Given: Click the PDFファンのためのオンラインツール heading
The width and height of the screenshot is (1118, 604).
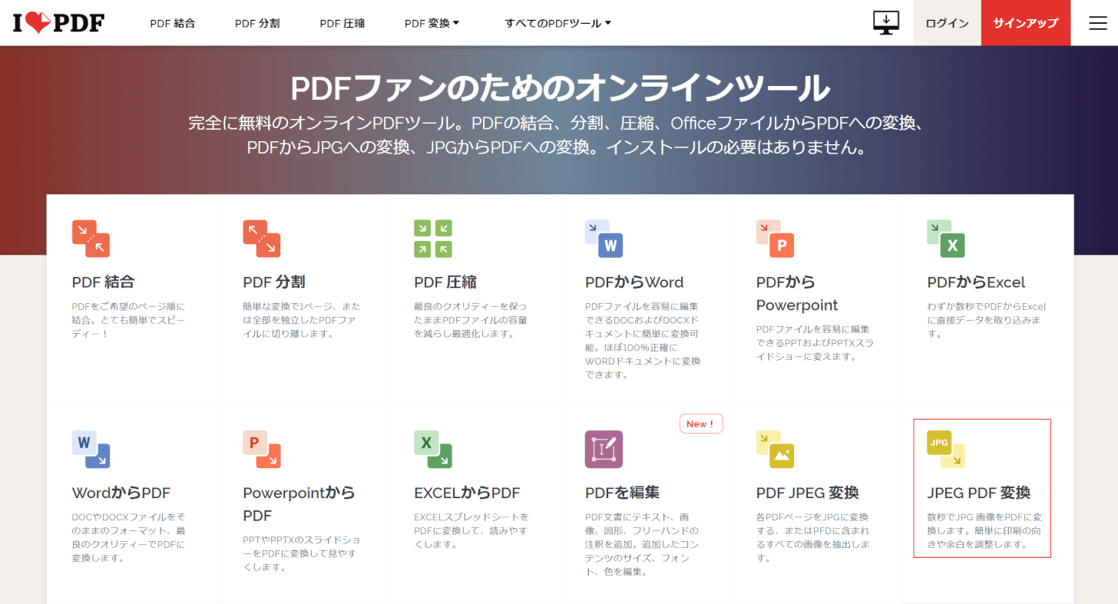Looking at the screenshot, I should click(x=560, y=88).
